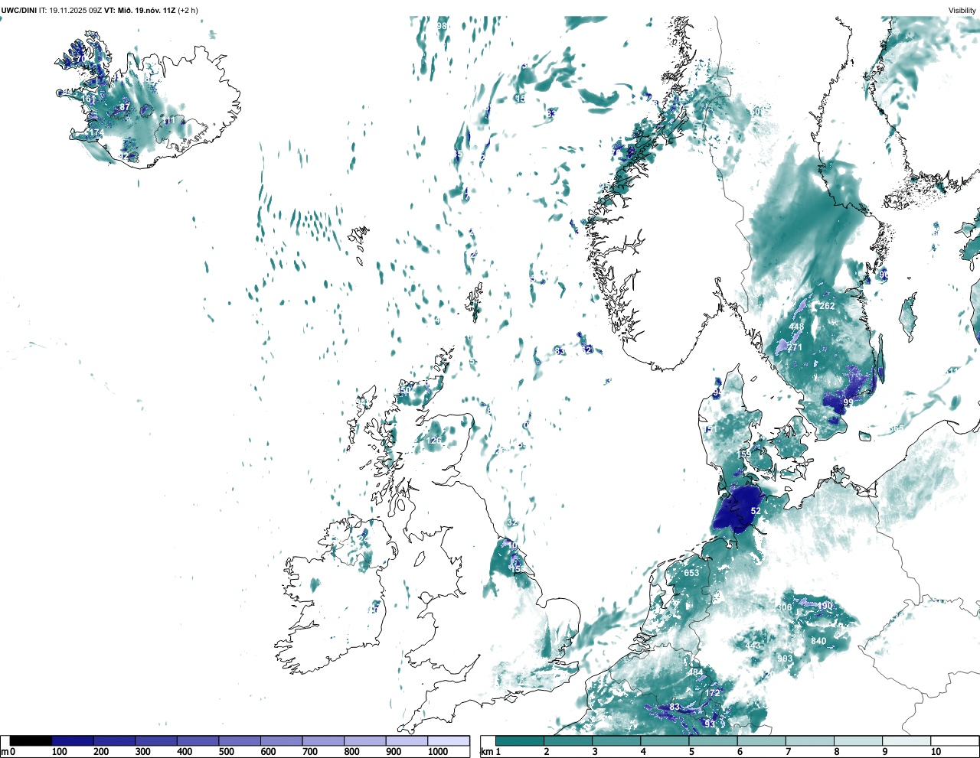Click the '126' visibility value over Scotland

pos(434,441)
